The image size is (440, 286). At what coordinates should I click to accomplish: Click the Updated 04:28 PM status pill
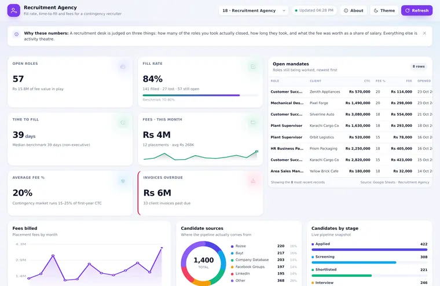coord(314,10)
